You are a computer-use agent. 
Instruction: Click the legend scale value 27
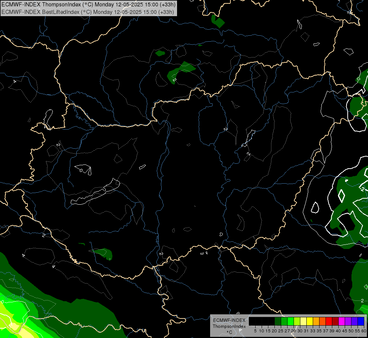click(x=287, y=331)
